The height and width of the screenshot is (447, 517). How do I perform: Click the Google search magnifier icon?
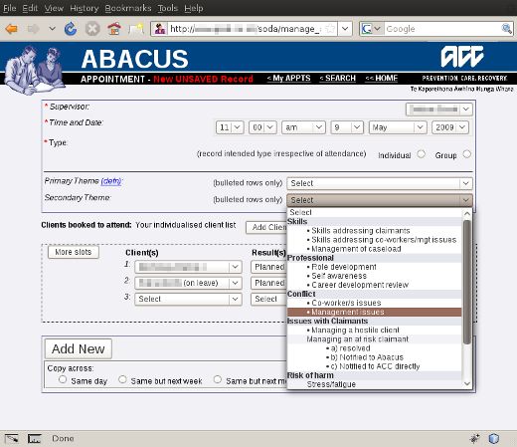coord(506,29)
